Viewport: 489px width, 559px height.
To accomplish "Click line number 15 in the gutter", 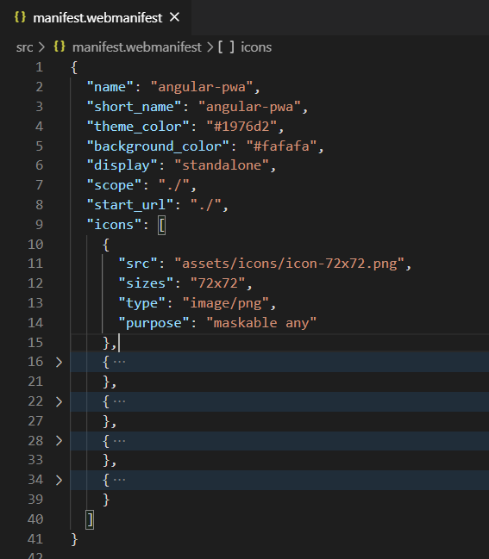I will tap(35, 343).
